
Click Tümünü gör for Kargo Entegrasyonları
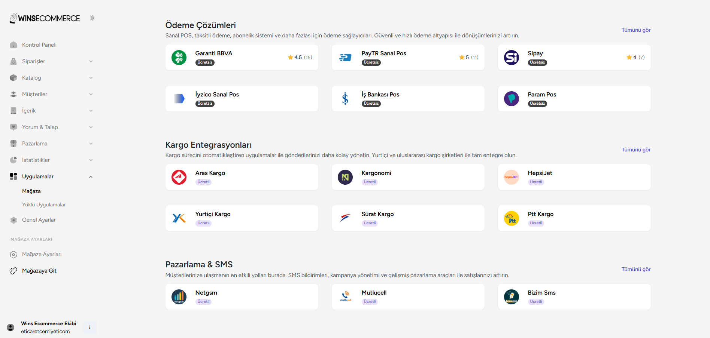636,150
